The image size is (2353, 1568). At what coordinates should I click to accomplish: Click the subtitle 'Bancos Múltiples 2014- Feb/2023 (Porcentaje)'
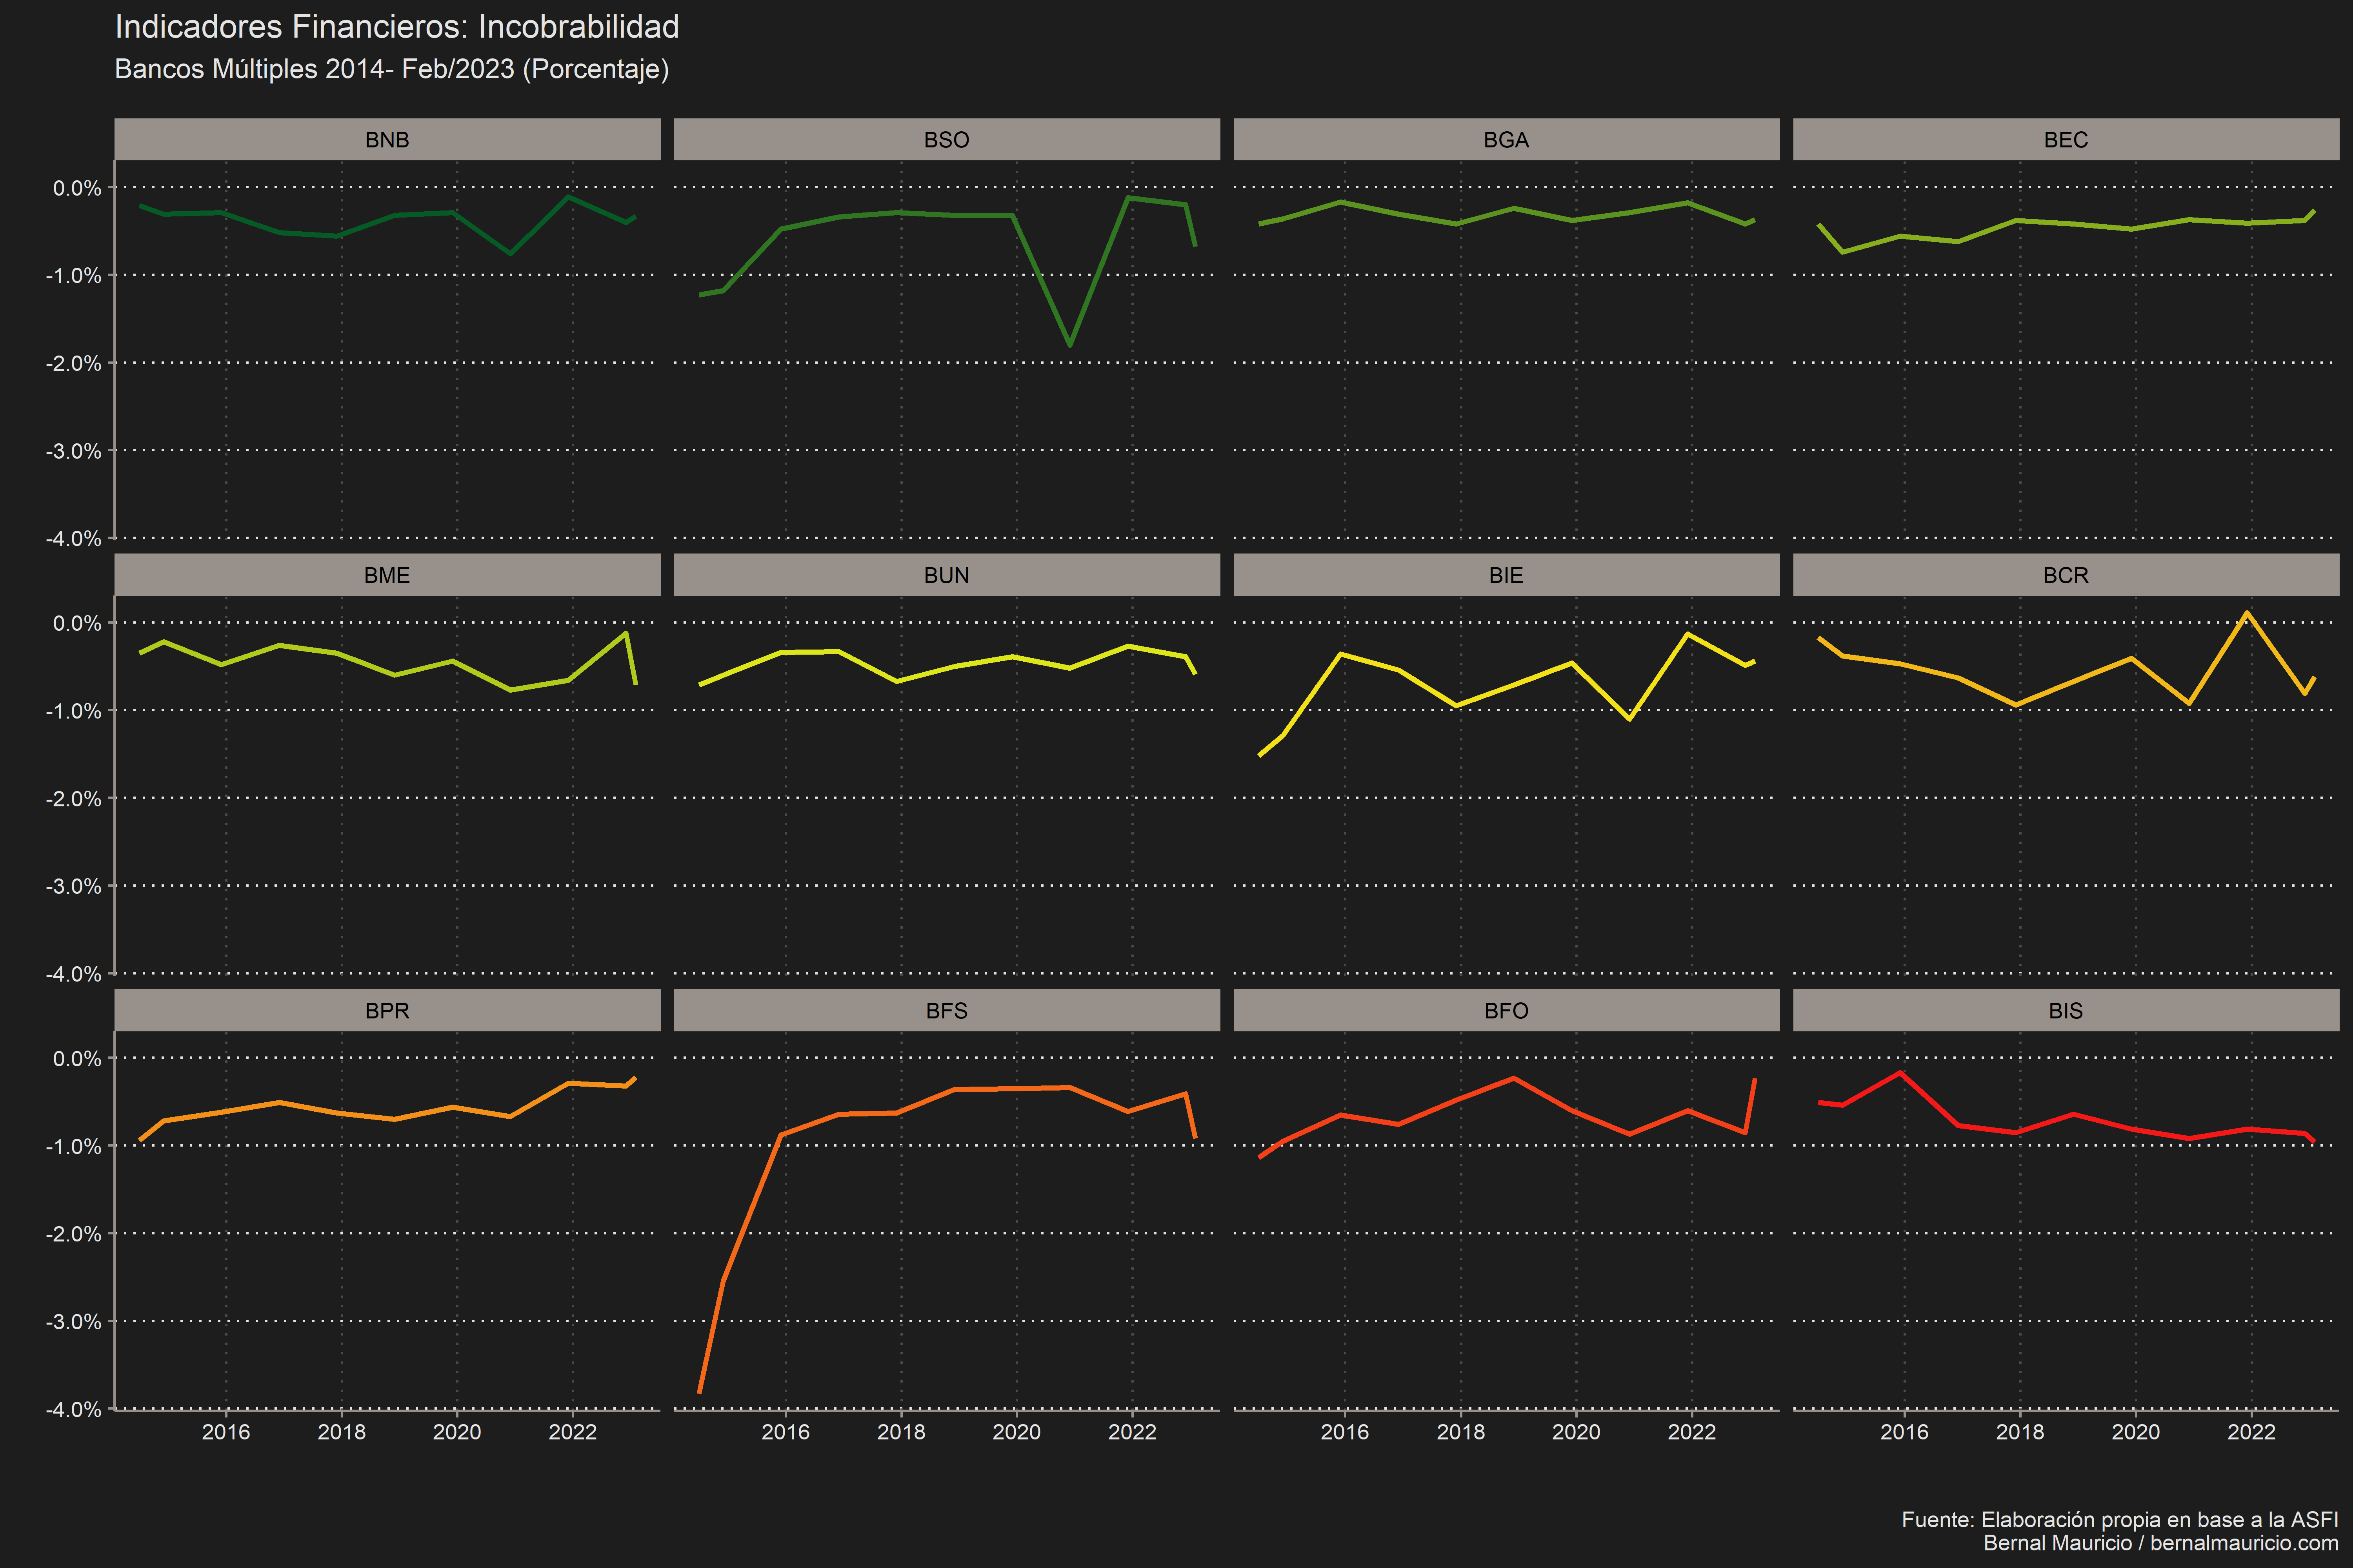pos(392,69)
